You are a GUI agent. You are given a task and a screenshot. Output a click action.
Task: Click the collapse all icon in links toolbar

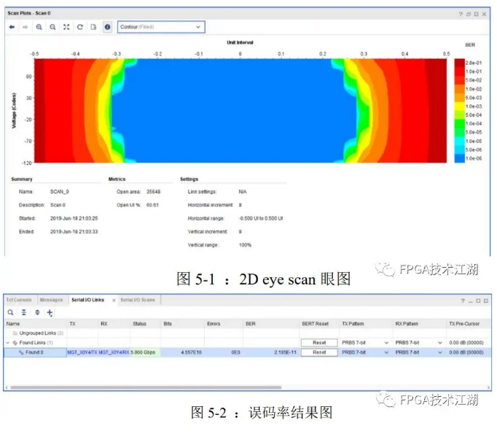click(x=23, y=312)
